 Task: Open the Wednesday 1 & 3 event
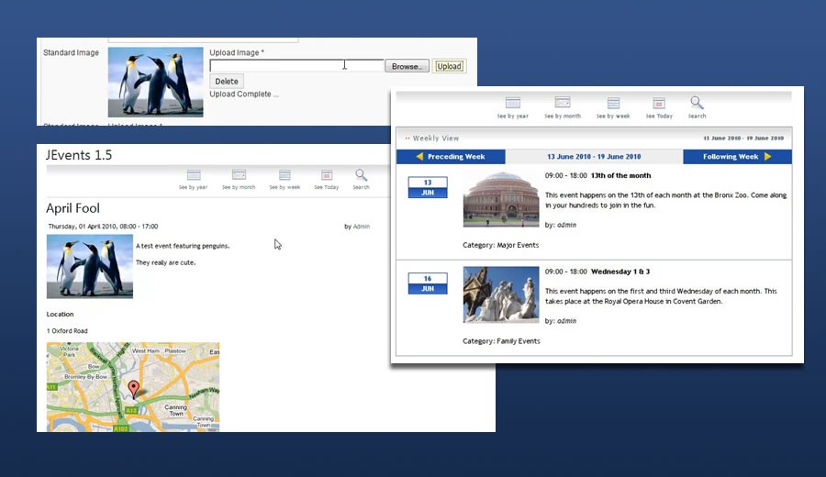pos(620,272)
